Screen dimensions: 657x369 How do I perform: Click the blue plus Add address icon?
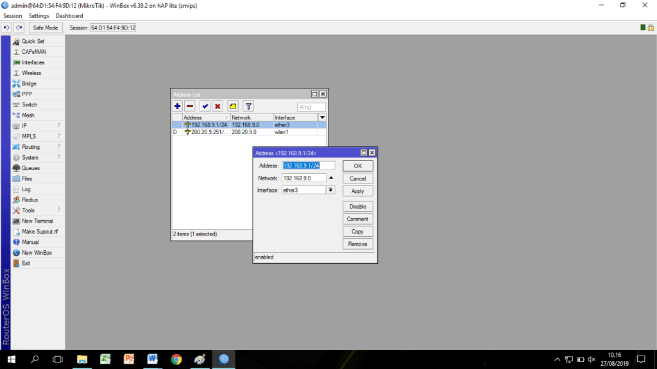pyautogui.click(x=178, y=107)
